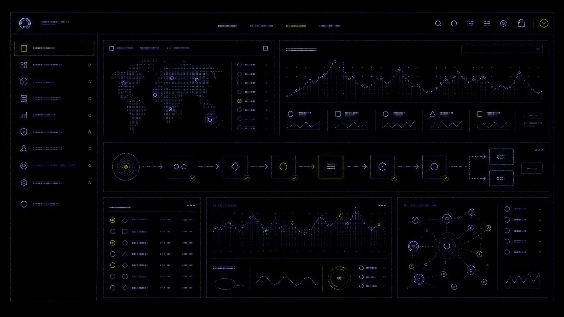Open the three-dot menu of bar chart panel
This screenshot has height=317, width=564.
382,205
